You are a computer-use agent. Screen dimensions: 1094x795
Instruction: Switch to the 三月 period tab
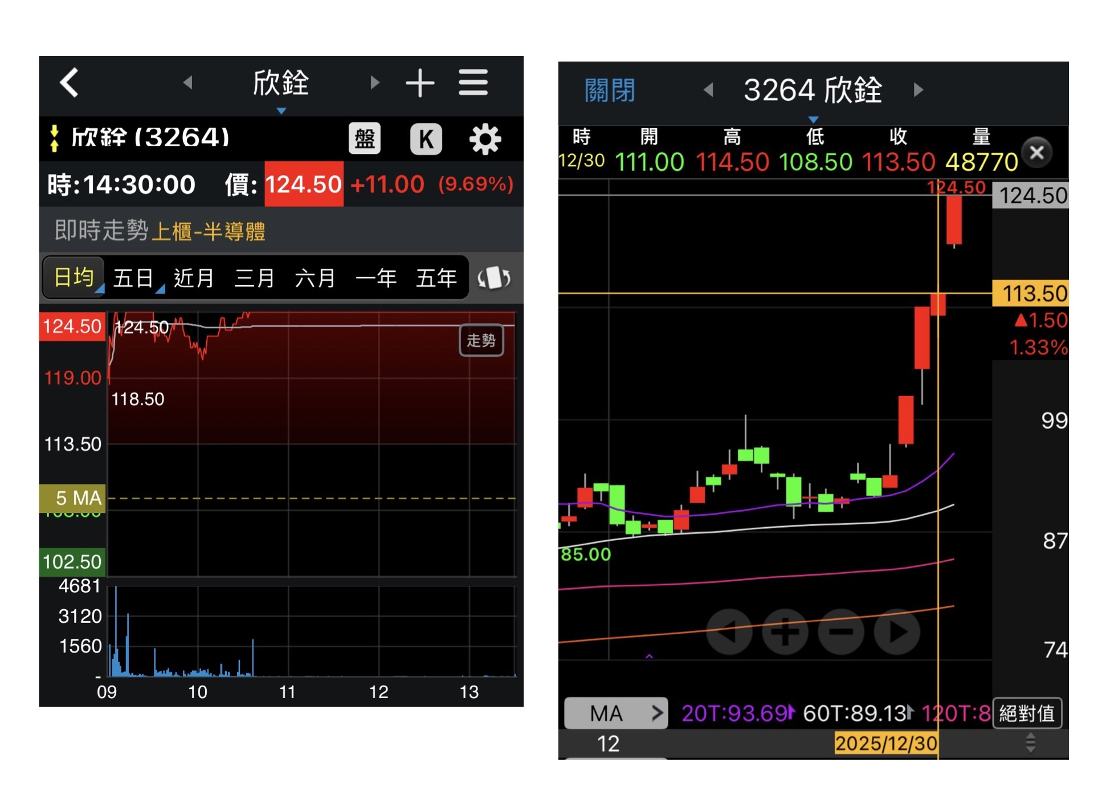coord(254,278)
